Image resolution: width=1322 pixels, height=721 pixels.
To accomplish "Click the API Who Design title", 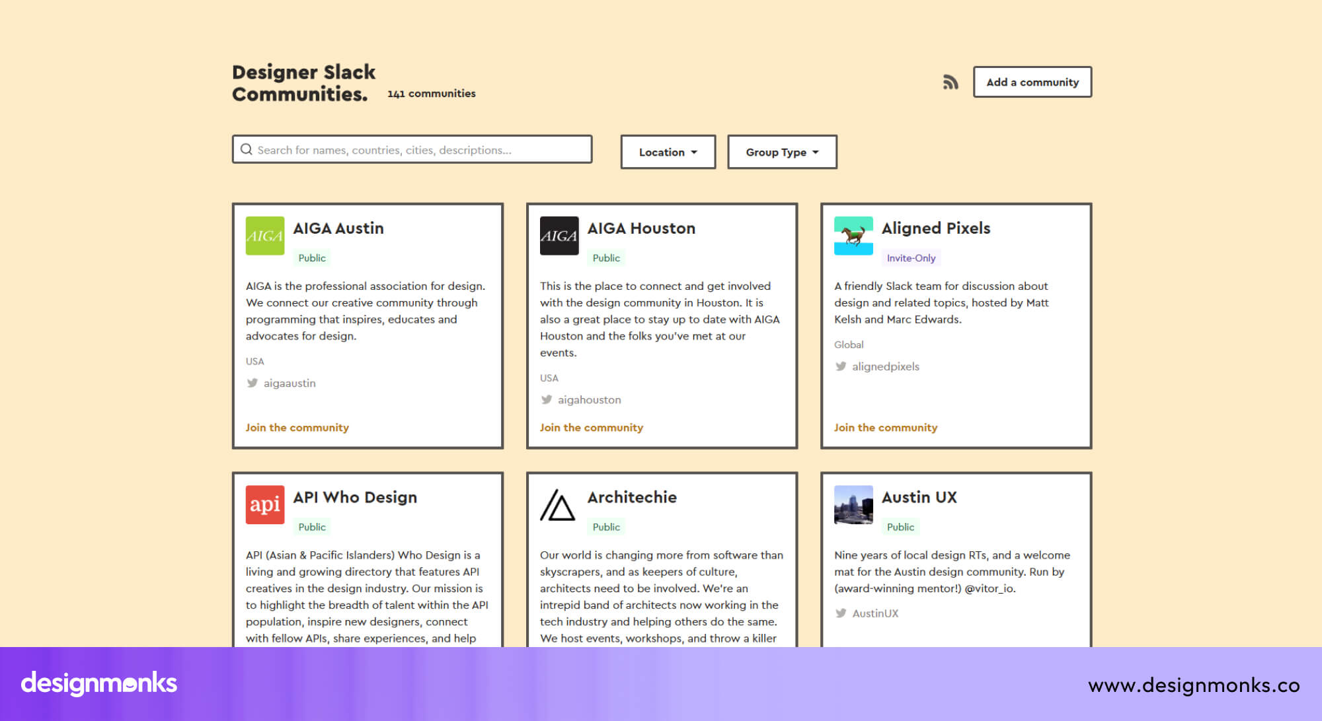I will pos(355,497).
